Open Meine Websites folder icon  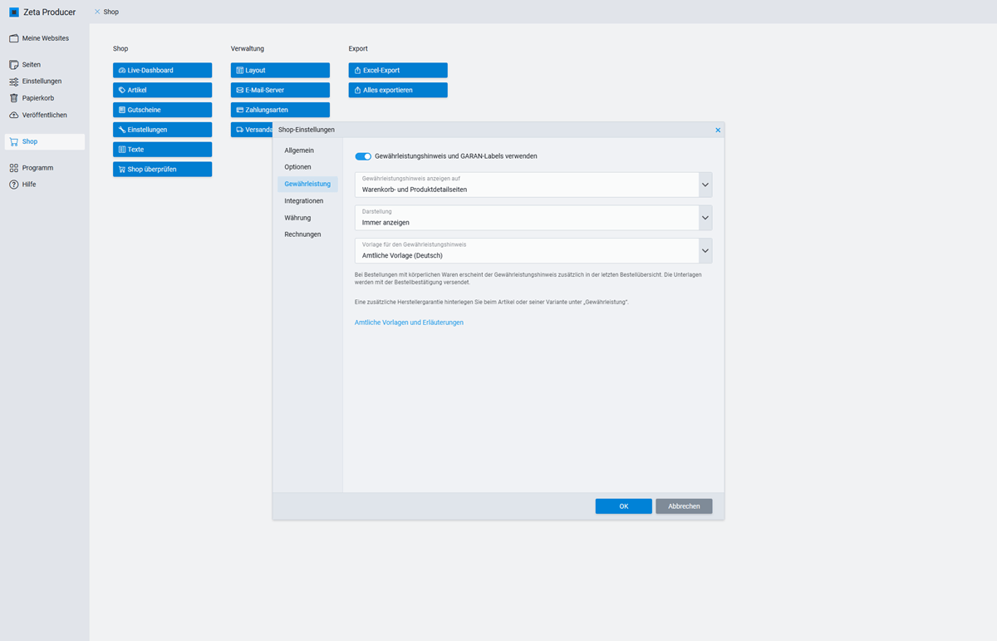tap(14, 38)
